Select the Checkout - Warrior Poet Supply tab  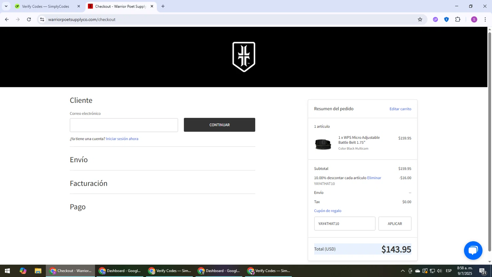[x=121, y=6]
